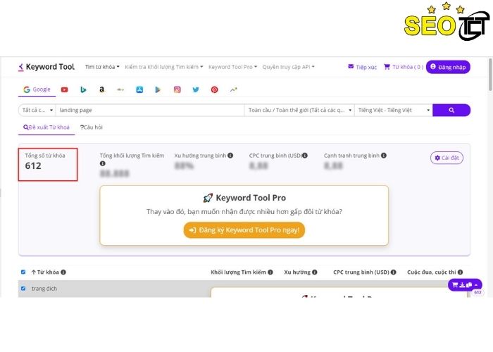Screen dimensions: 493x352
Task: Switch to Instagram keyword source icon
Action: (177, 89)
